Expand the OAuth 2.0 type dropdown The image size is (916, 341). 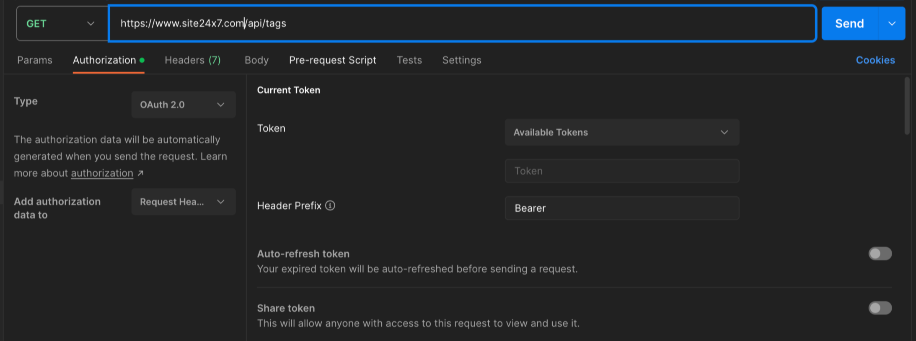tap(183, 105)
